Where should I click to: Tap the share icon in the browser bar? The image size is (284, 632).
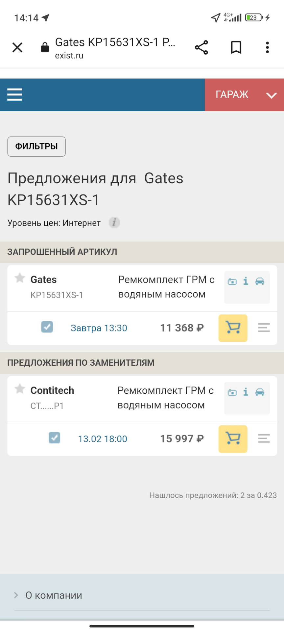pos(201,47)
